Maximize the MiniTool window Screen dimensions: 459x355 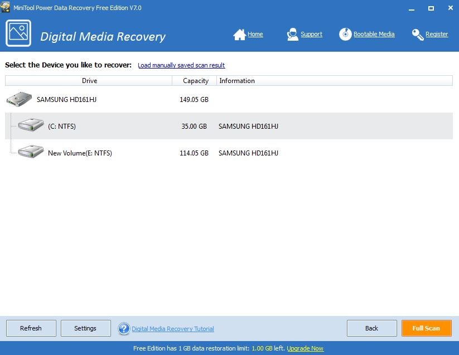431,8
